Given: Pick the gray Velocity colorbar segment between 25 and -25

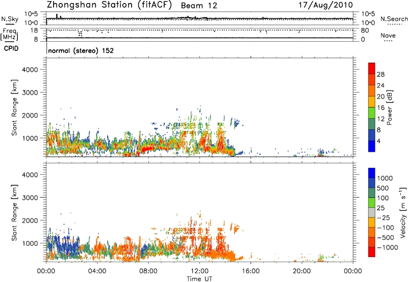Looking at the screenshot, I should pos(372,212).
